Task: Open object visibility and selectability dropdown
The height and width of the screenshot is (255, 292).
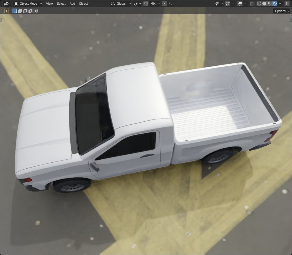Action: [x=219, y=4]
